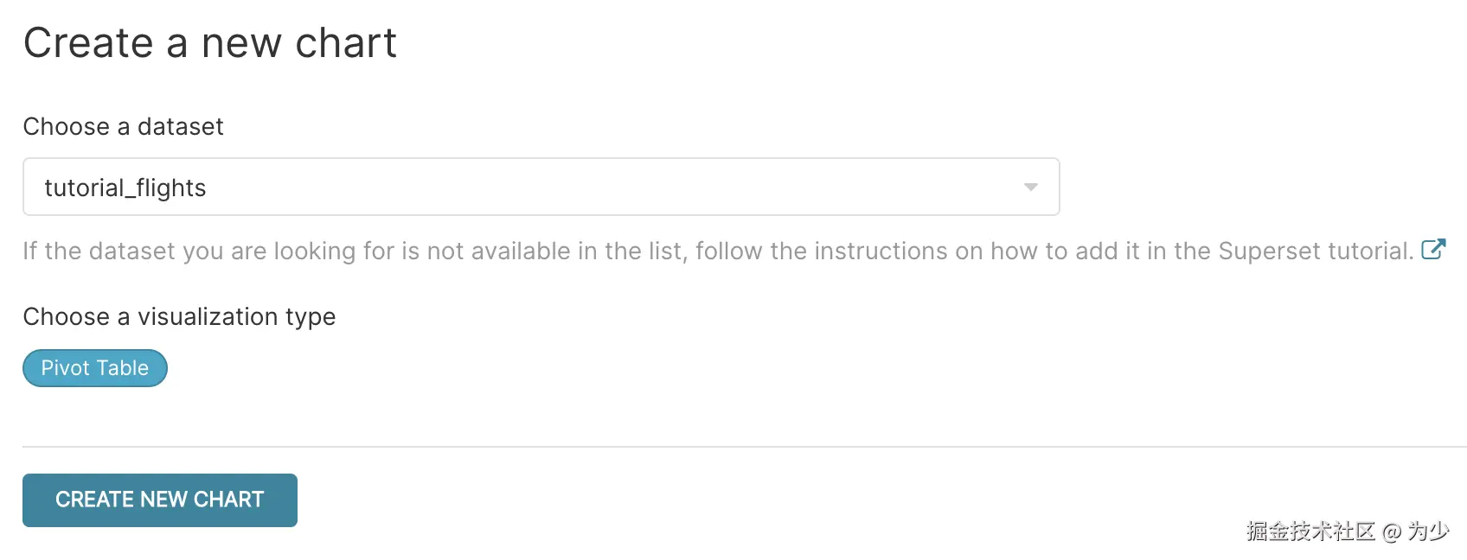The height and width of the screenshot is (560, 1467).
Task: Click the dataset dropdown caret arrow
Action: [1030, 187]
